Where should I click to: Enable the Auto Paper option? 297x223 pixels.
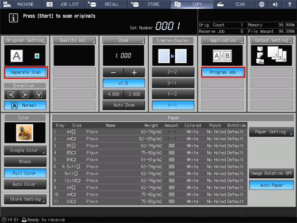(271, 185)
